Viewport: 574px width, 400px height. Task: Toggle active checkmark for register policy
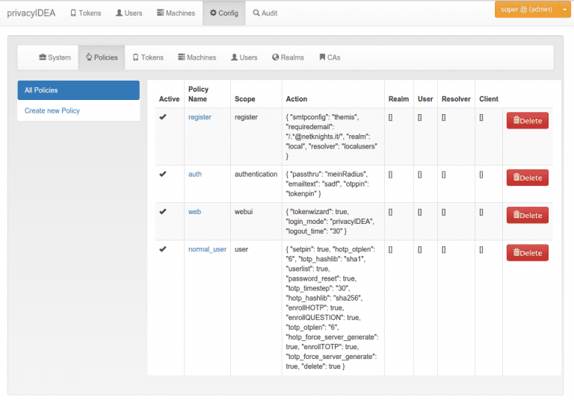point(163,116)
